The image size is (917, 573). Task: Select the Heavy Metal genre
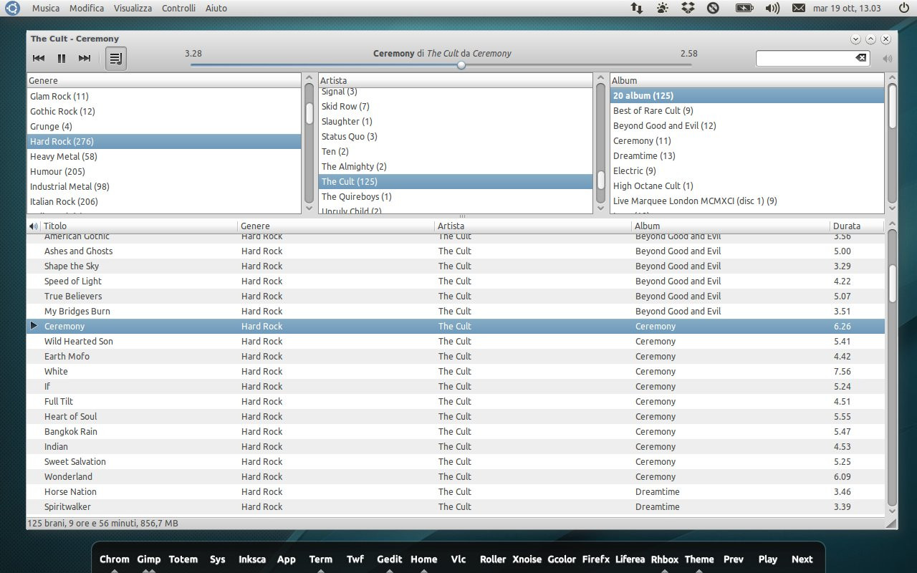(164, 156)
